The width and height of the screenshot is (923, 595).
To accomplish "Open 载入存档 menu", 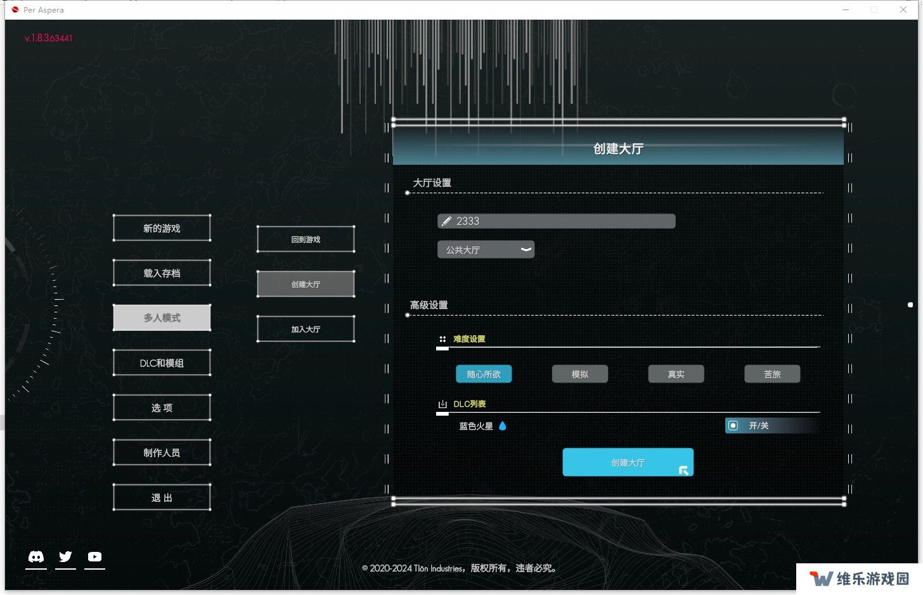I will (x=162, y=273).
